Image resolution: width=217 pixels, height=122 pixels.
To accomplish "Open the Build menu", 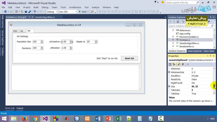I will (36, 7).
